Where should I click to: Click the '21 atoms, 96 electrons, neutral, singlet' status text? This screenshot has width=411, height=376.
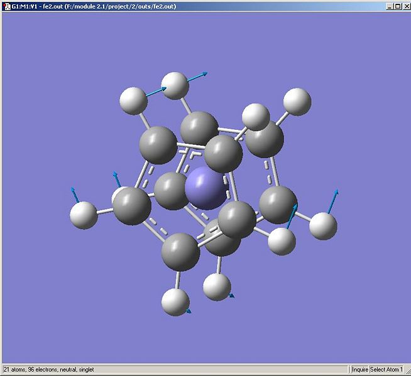click(49, 370)
